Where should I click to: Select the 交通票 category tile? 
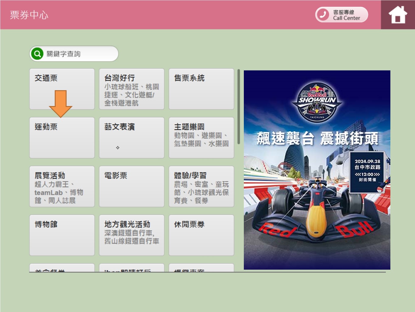pyautogui.click(x=62, y=89)
